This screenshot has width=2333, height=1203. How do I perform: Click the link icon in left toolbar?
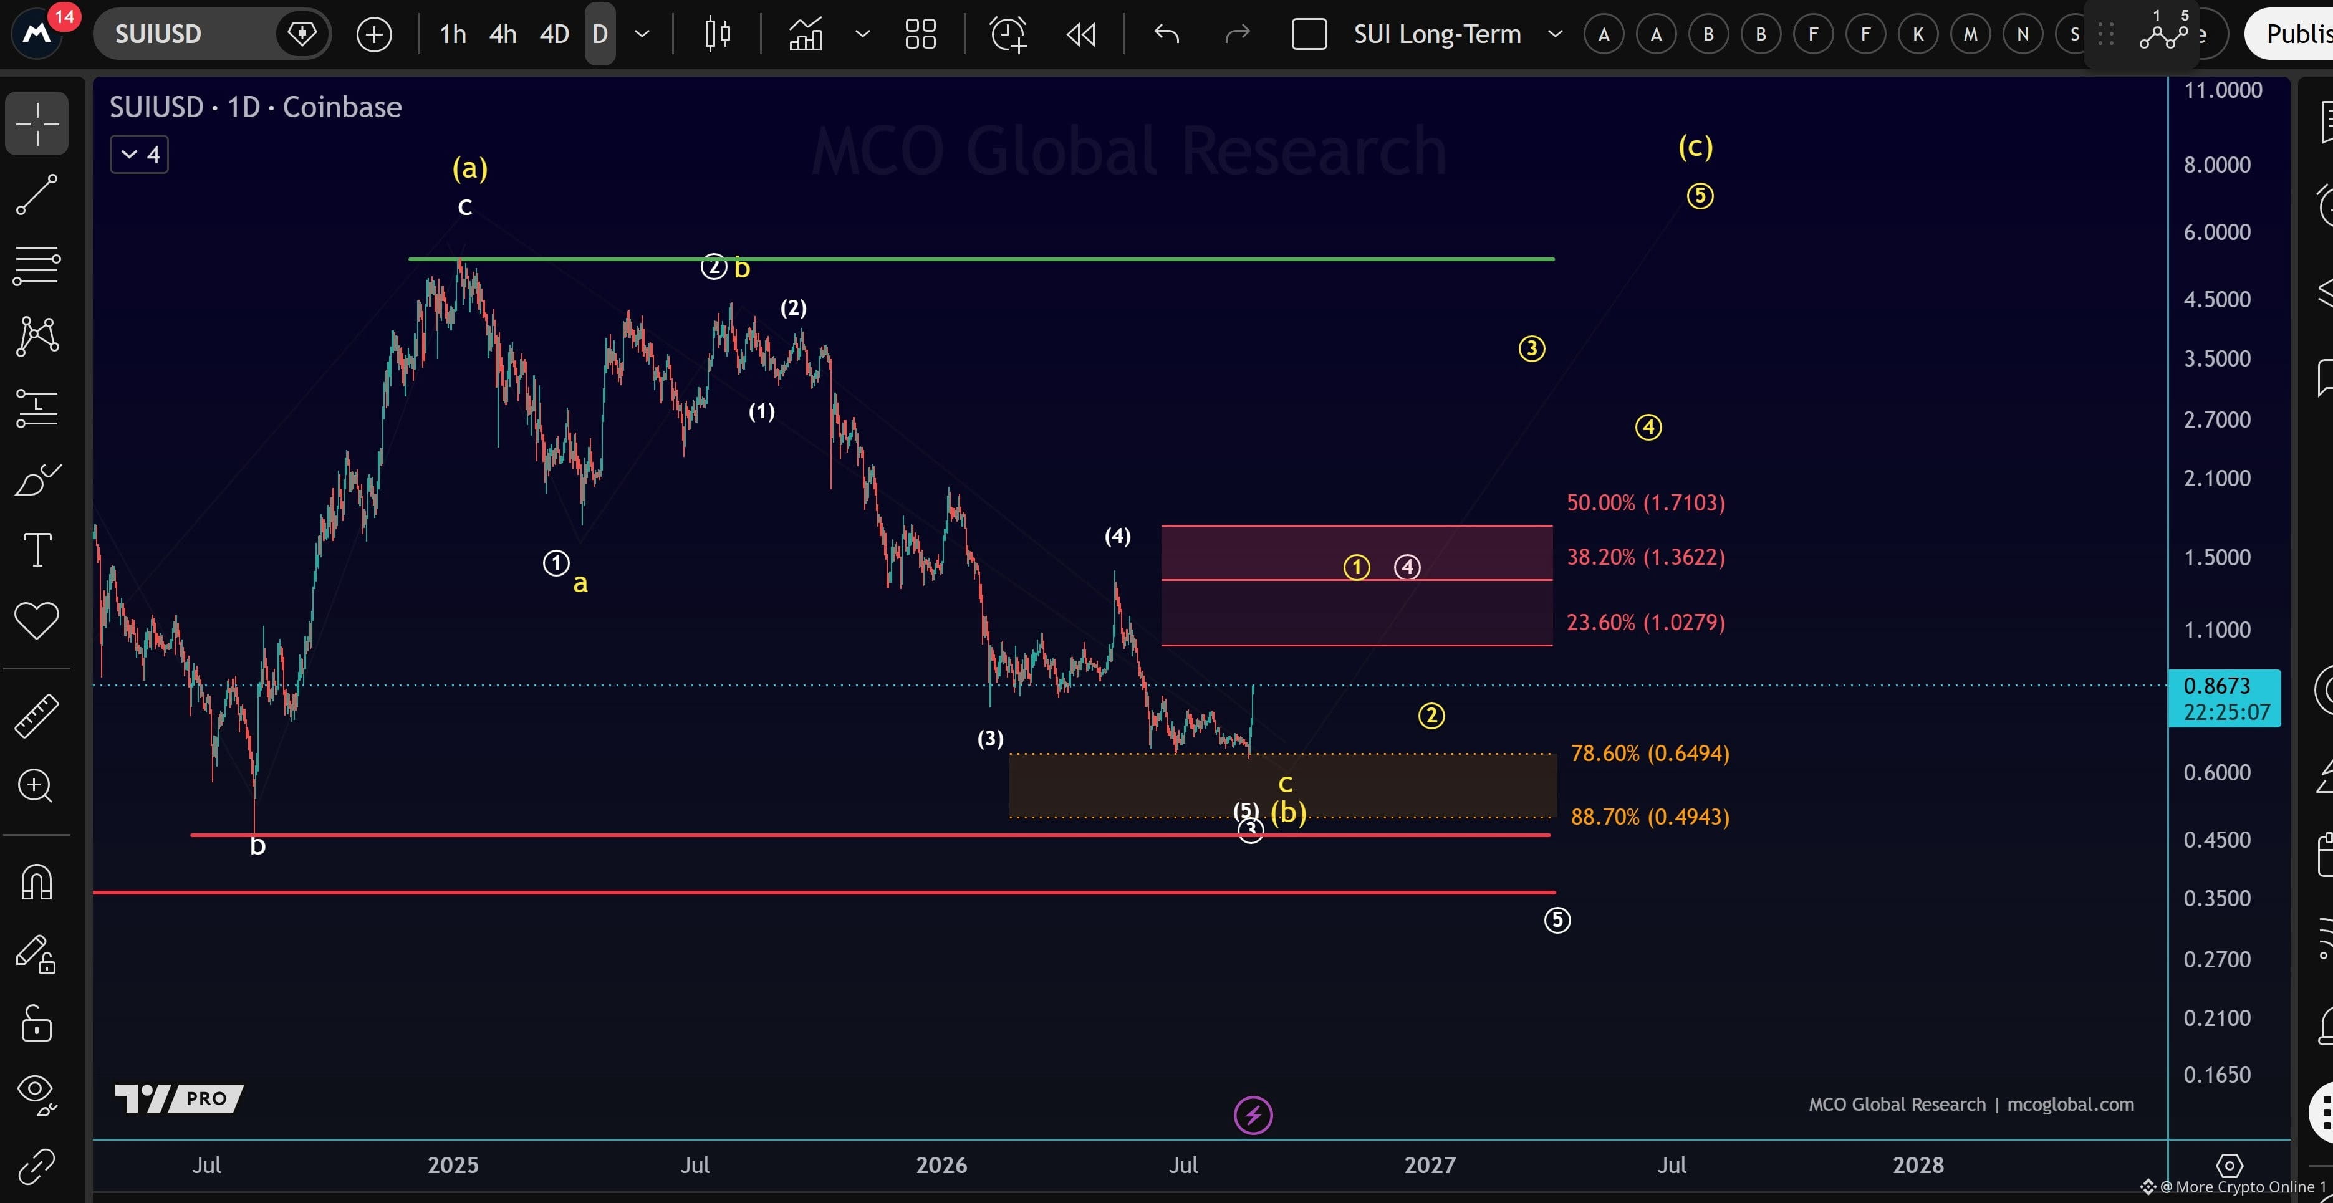pyautogui.click(x=37, y=1167)
